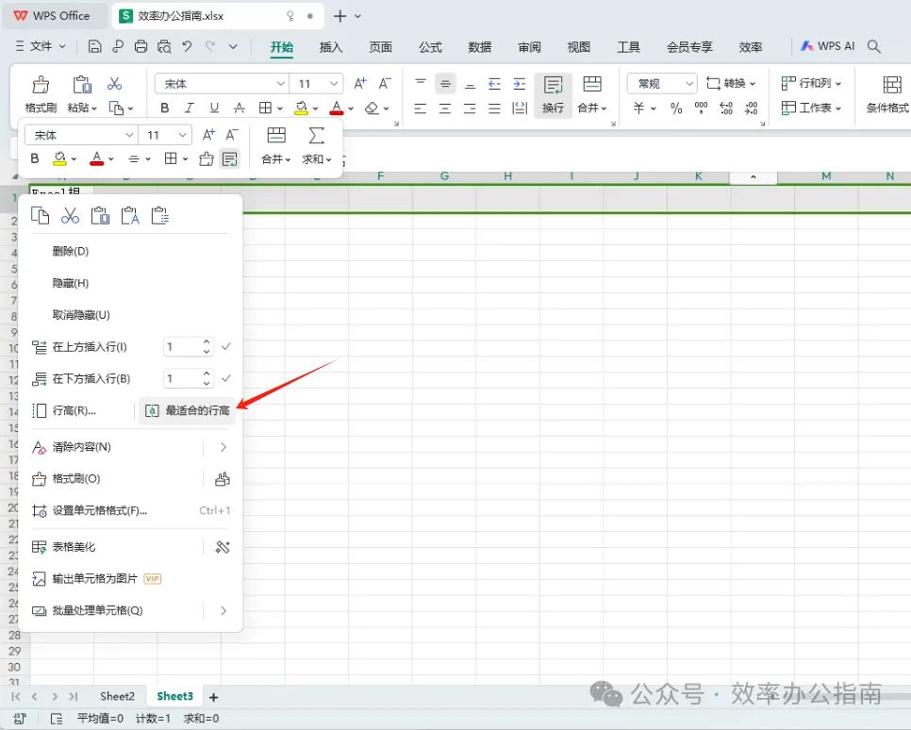
Task: Toggle Bold in the ribbon
Action: tap(165, 108)
